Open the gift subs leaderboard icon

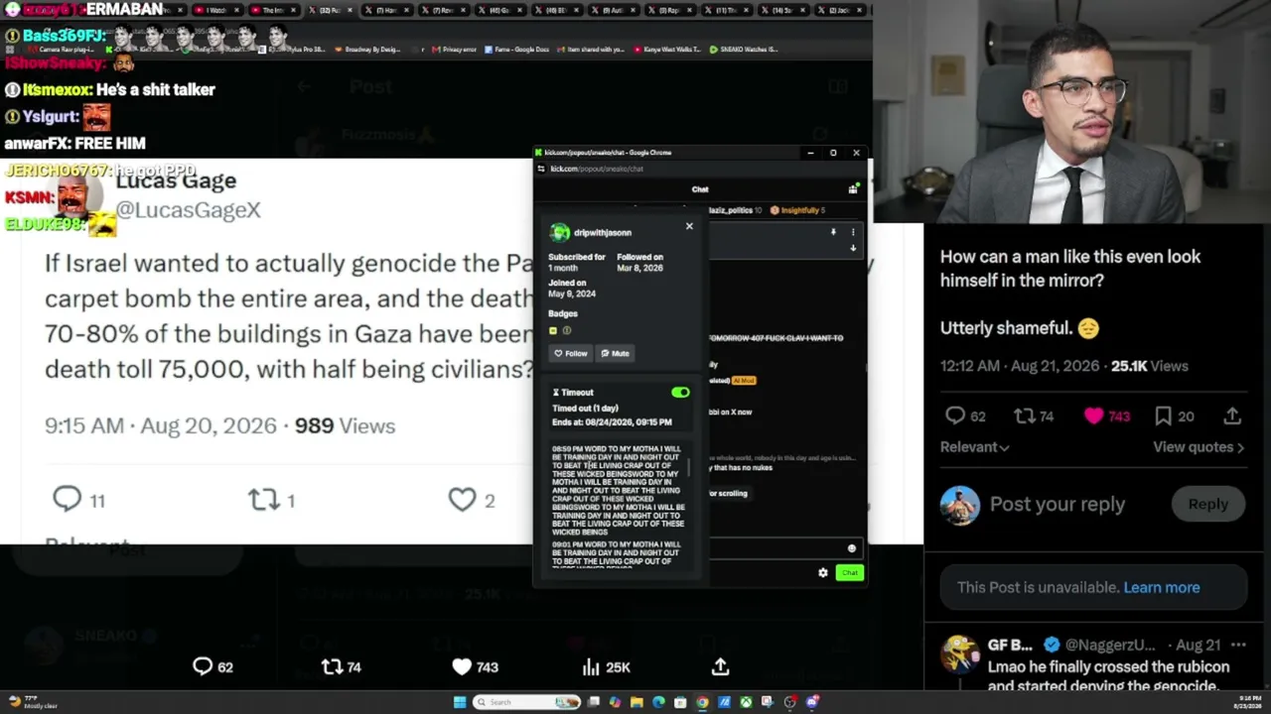coord(853,188)
